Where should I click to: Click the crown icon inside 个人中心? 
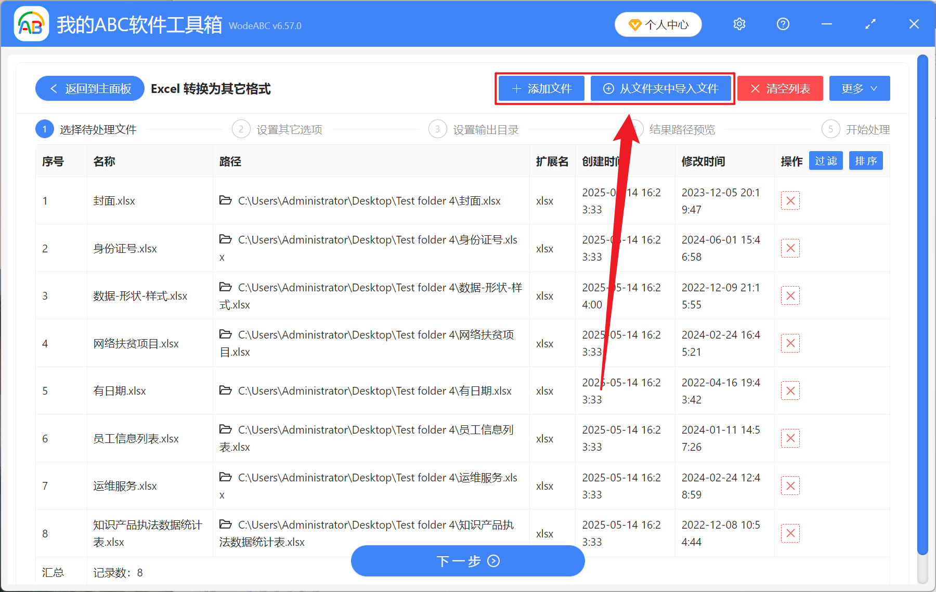coord(635,24)
